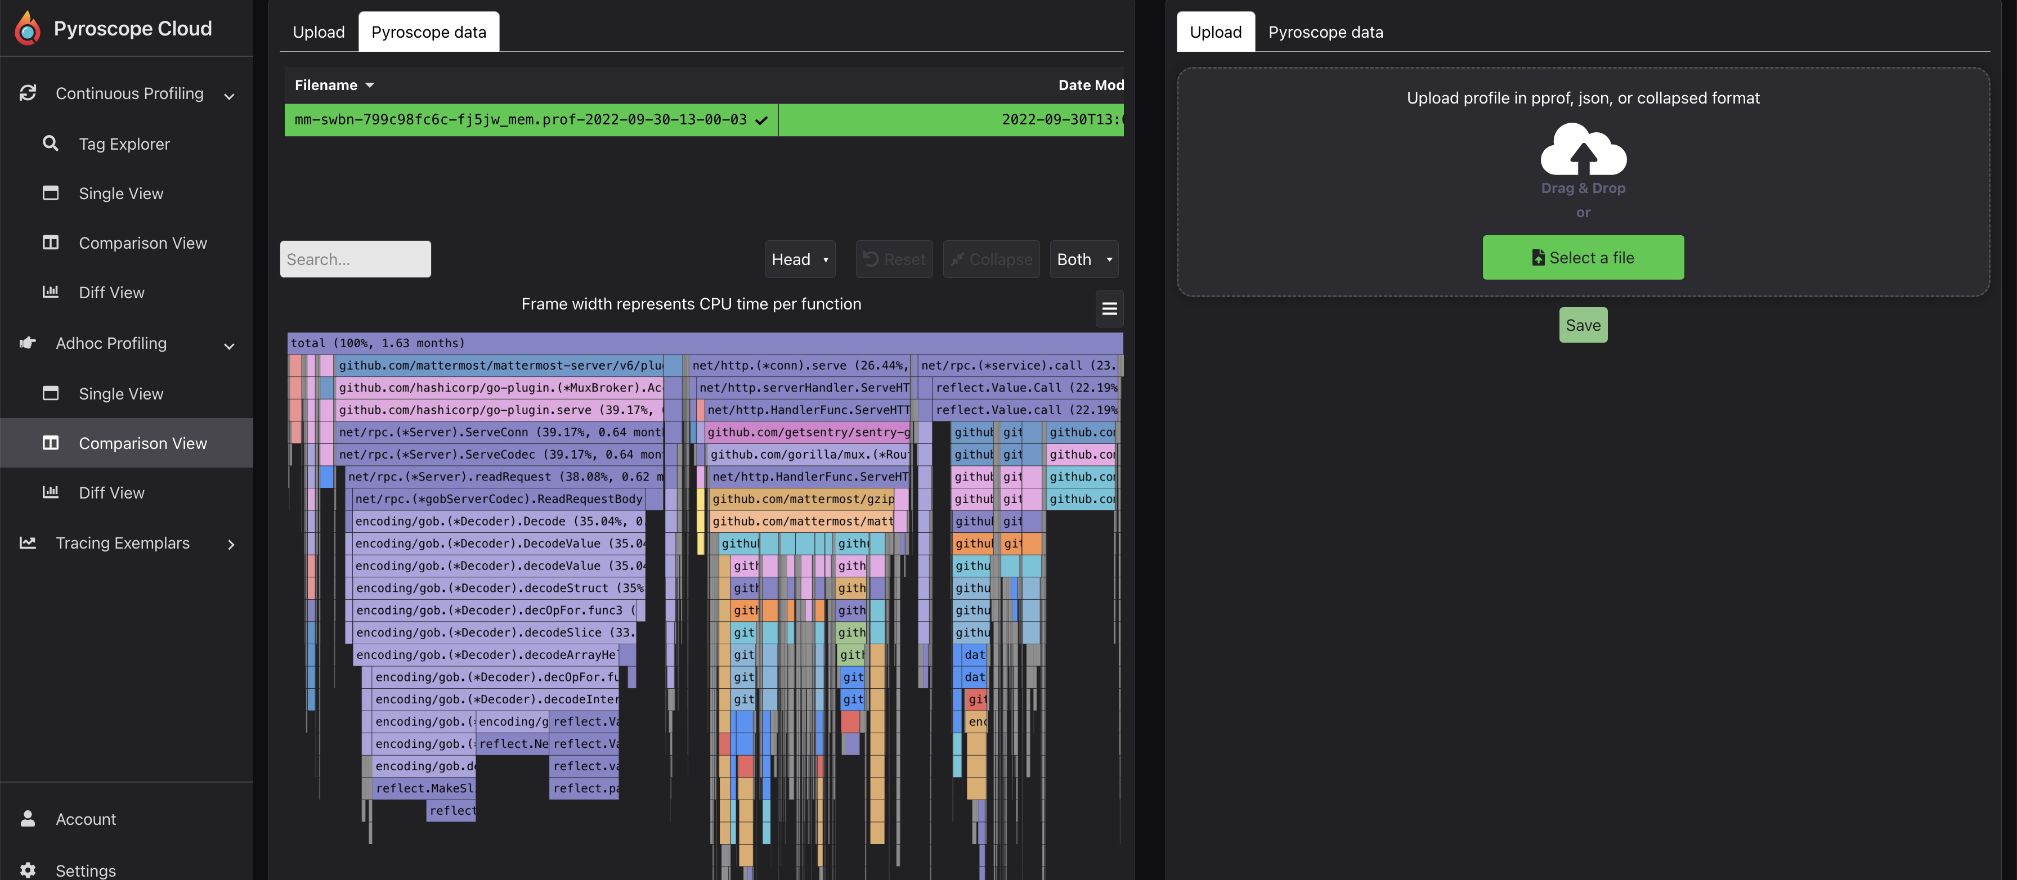The image size is (2017, 880).
Task: Click the net/rpc.(*Server).ServeCodec frame
Action: pyautogui.click(x=500, y=454)
